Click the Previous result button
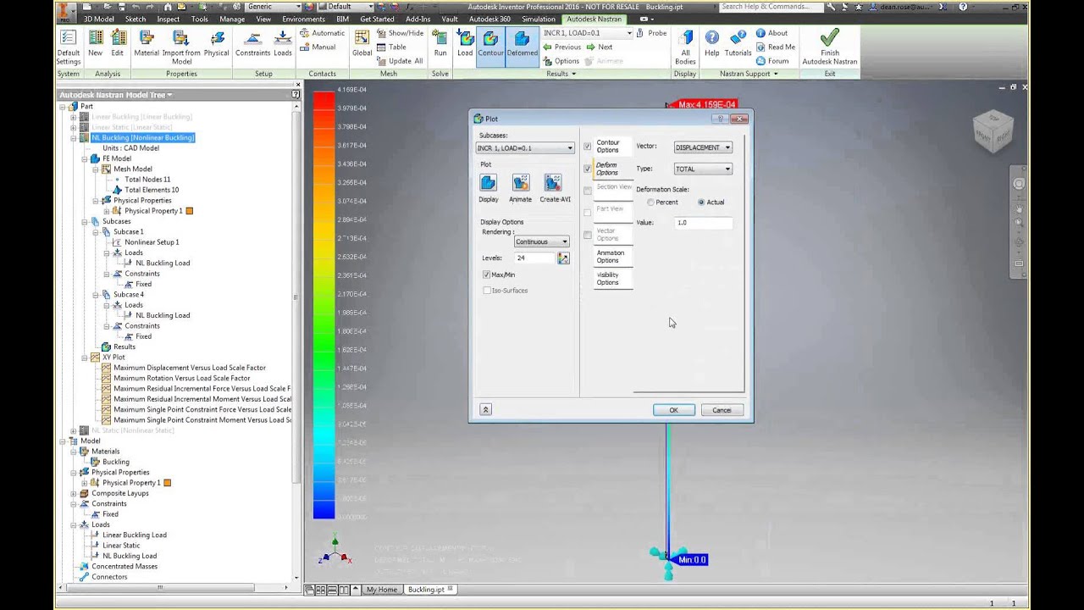The height and width of the screenshot is (610, 1084). (x=561, y=47)
